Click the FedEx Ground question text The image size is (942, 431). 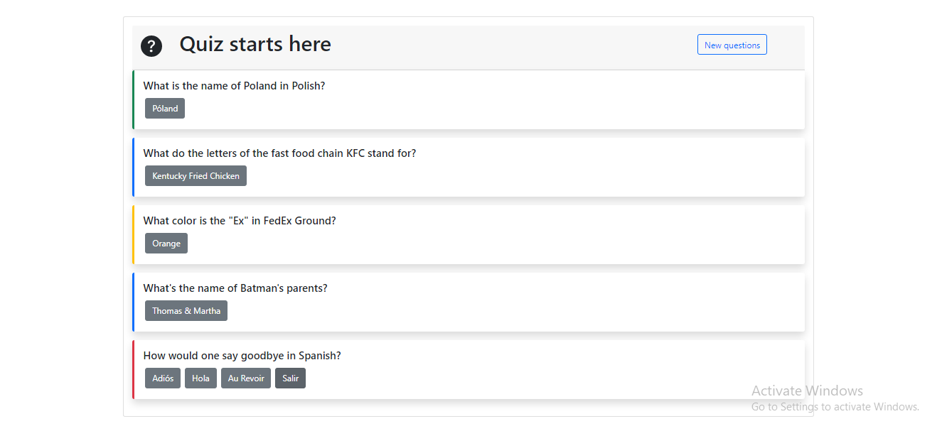click(x=240, y=221)
